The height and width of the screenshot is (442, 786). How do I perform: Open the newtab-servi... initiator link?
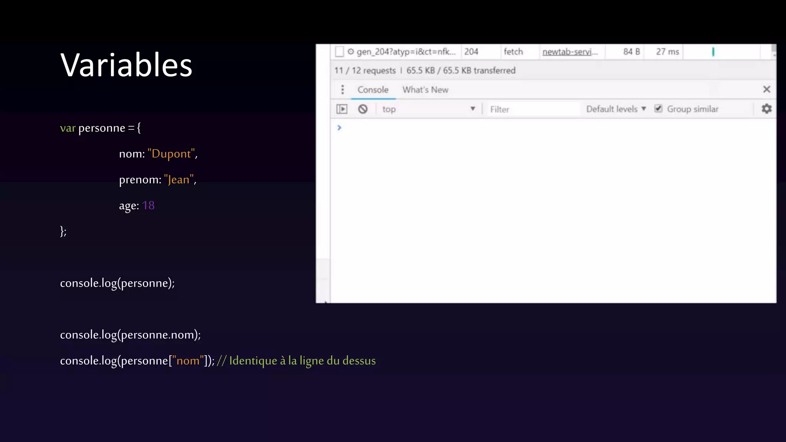pyautogui.click(x=570, y=52)
